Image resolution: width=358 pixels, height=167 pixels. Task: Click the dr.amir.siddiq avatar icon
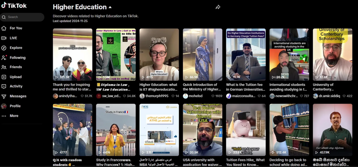point(315,96)
